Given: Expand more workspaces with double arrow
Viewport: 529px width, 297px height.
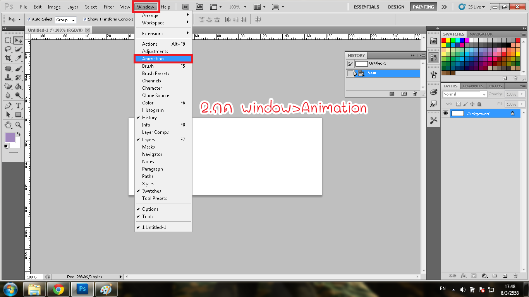Looking at the screenshot, I should pos(444,7).
